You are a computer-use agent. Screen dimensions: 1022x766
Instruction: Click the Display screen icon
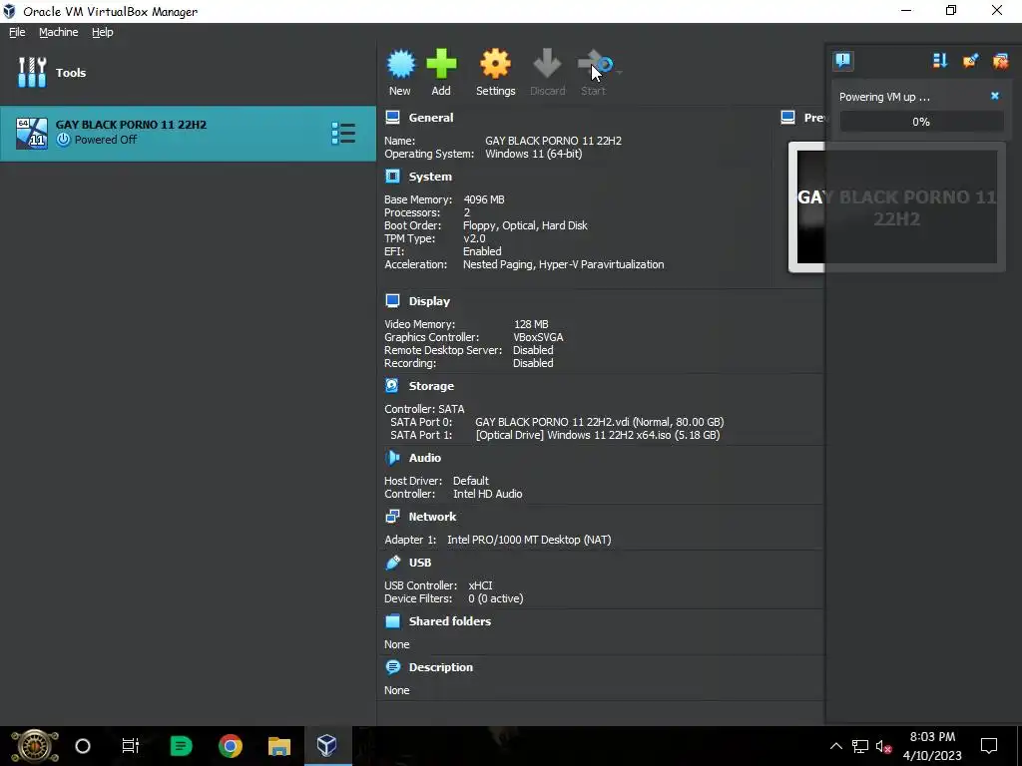coord(392,300)
